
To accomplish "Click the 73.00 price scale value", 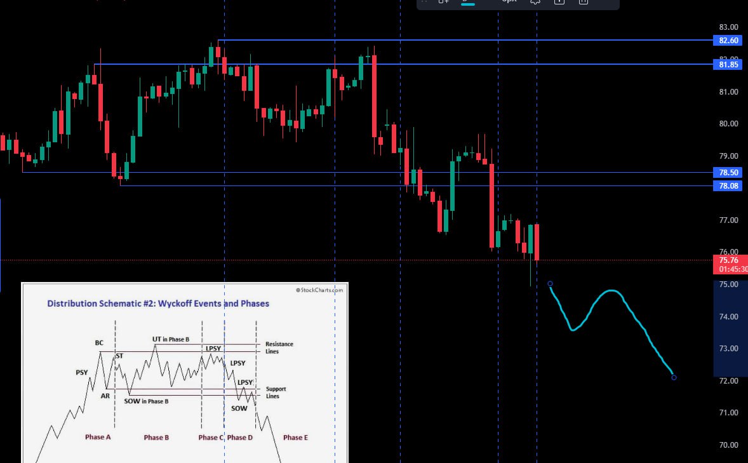I will click(728, 349).
